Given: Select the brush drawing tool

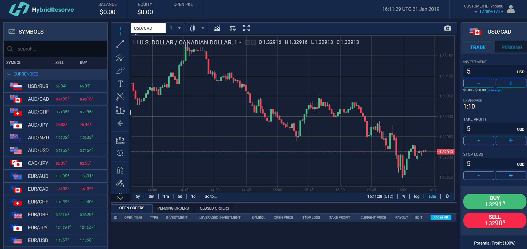Looking at the screenshot, I should (x=120, y=71).
